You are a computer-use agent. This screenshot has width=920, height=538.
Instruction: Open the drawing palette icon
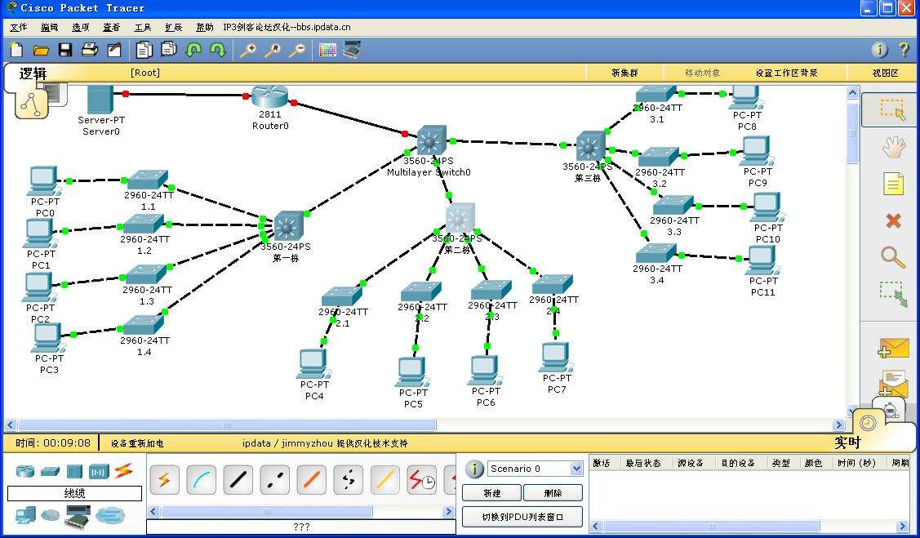(x=327, y=50)
